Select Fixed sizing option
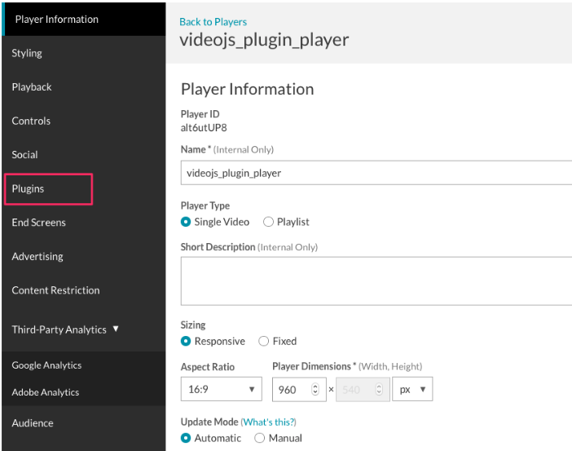The height and width of the screenshot is (451, 572). [x=264, y=341]
